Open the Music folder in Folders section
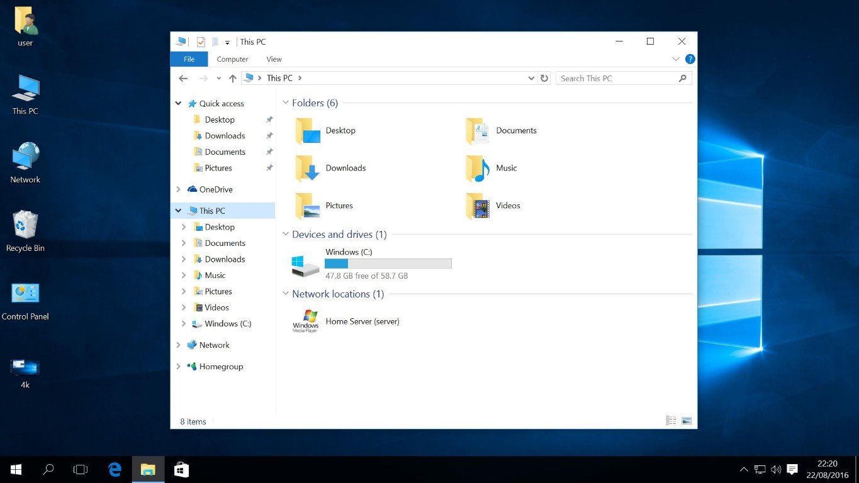This screenshot has width=859, height=483. point(491,169)
